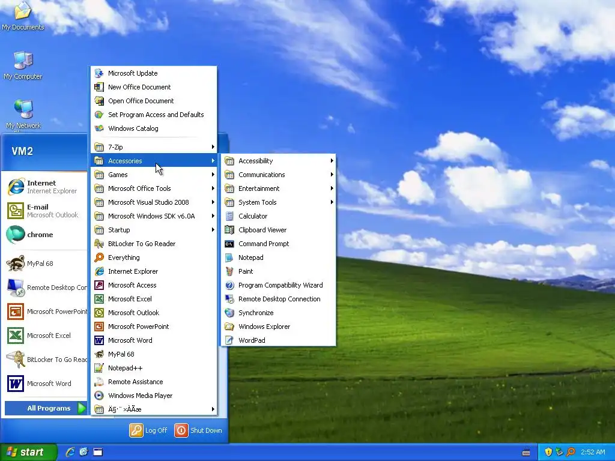Launch Clipboard Viewer

click(x=278, y=230)
